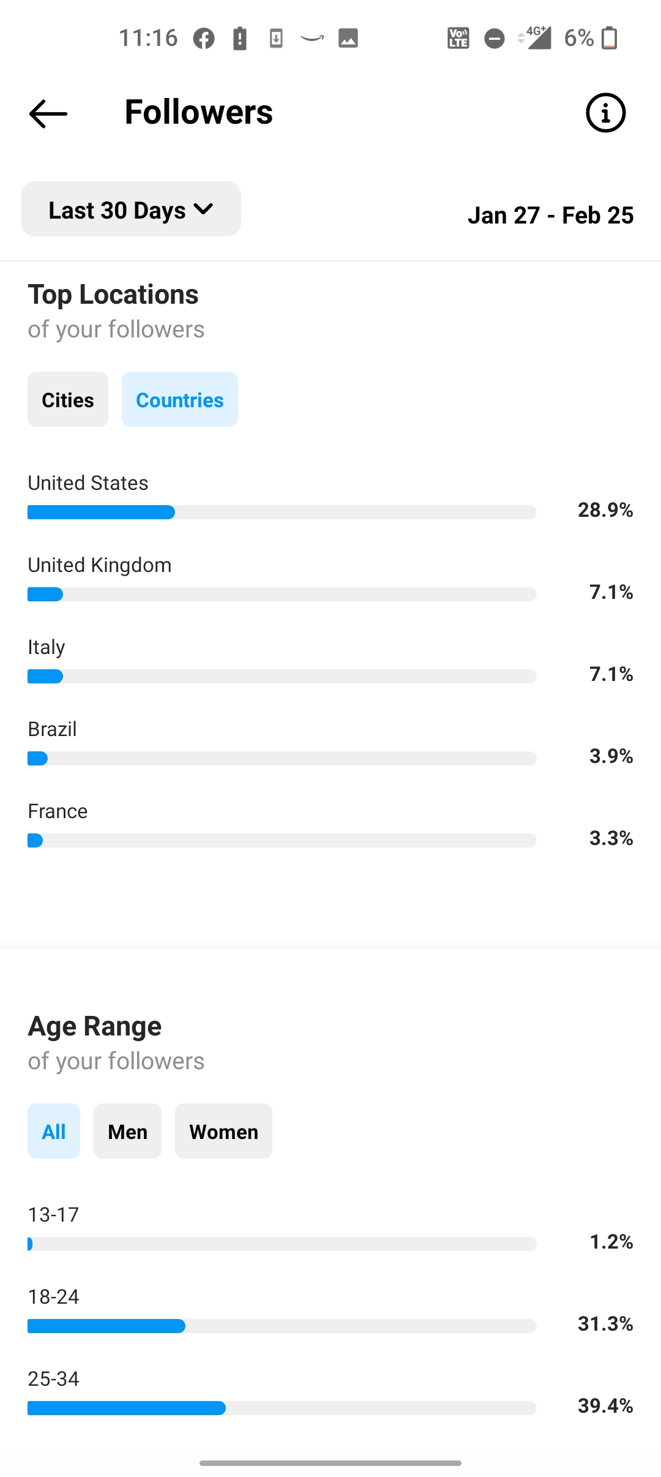The image size is (661, 1477).
Task: Tap the battery alert status icon
Action: [x=240, y=39]
